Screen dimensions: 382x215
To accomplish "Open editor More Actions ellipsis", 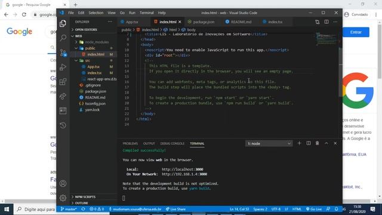I will (335, 21).
